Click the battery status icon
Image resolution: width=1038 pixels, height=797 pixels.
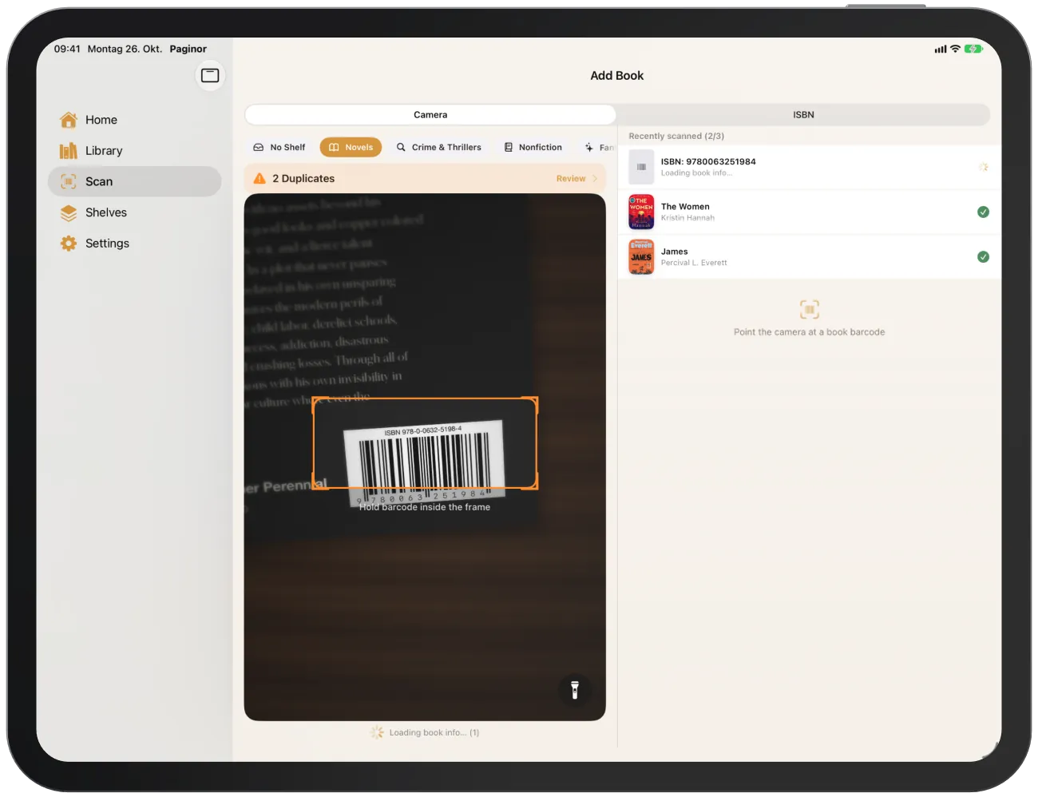pos(973,49)
